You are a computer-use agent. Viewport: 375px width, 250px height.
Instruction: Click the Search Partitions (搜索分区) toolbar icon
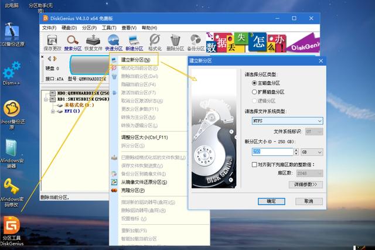click(x=73, y=43)
